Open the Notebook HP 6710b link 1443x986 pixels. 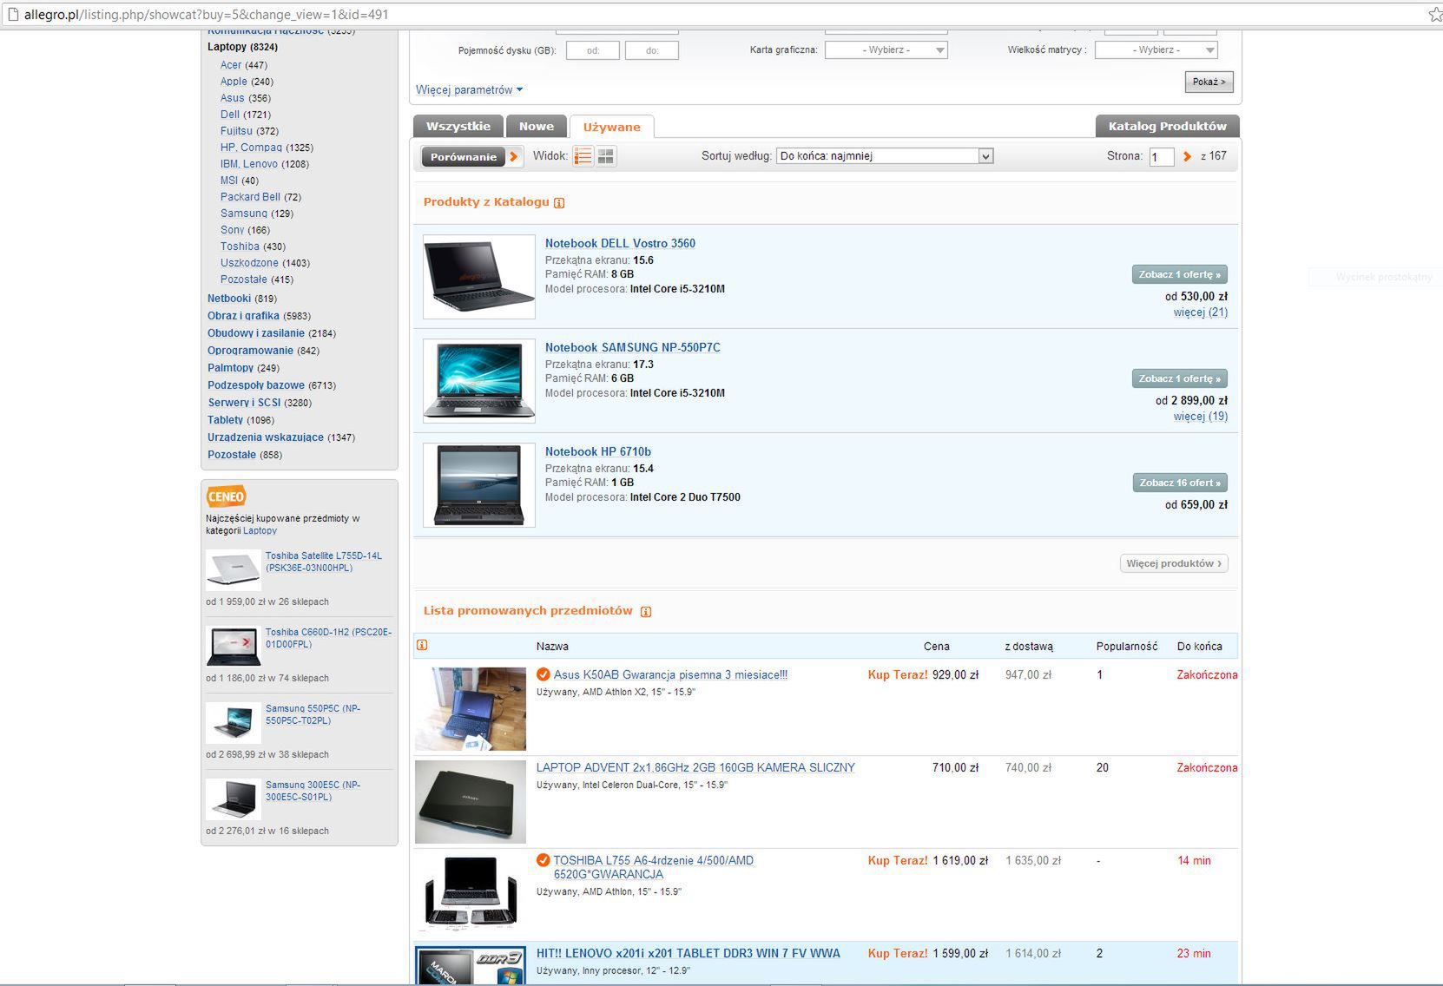coord(597,451)
